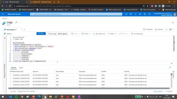Viewport: 177px width, 99px height.
Task: Open the Queries pane
Action: [159, 29]
